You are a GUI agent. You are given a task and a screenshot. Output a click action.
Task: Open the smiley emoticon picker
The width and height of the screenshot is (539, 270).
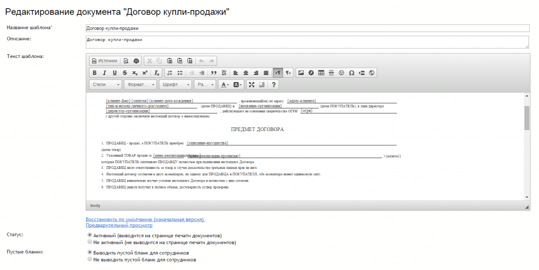(x=341, y=73)
